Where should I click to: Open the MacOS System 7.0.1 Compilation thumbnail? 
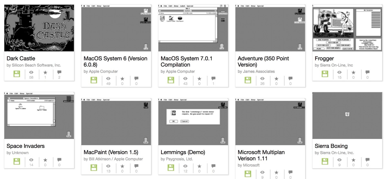193,28
